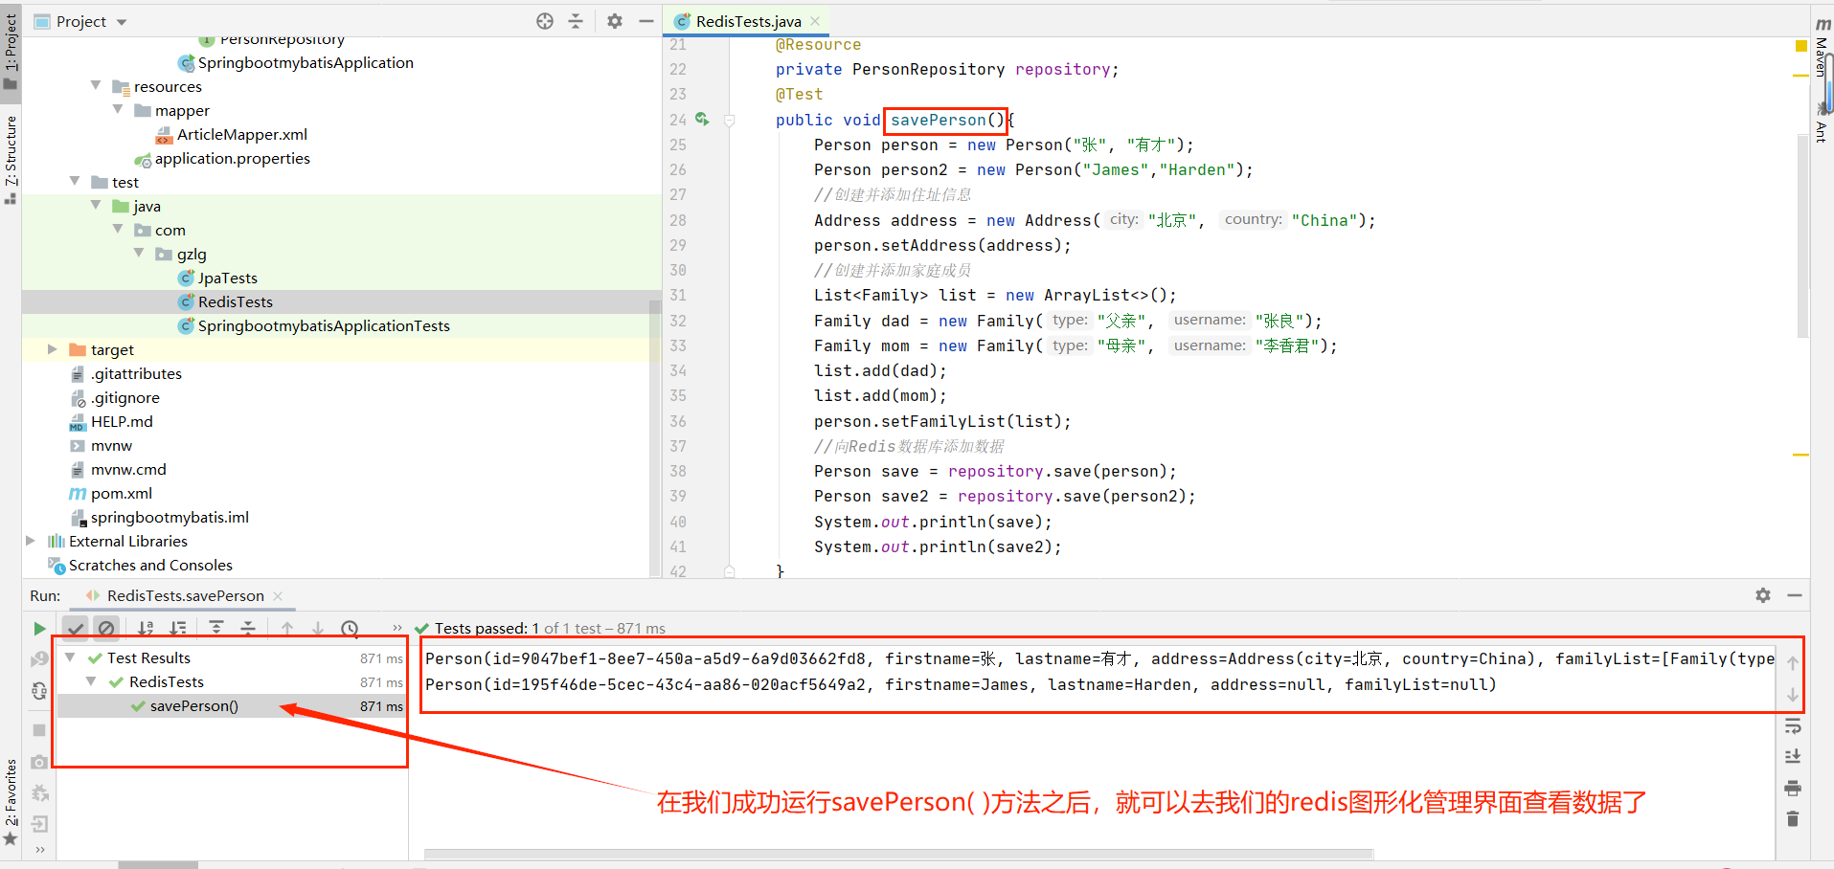
Task: Toggle Show Passed tests checkmark
Action: pos(77,628)
